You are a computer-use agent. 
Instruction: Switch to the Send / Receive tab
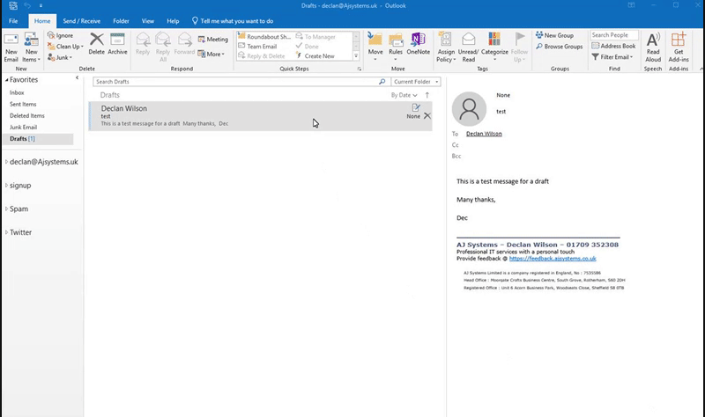pyautogui.click(x=81, y=21)
